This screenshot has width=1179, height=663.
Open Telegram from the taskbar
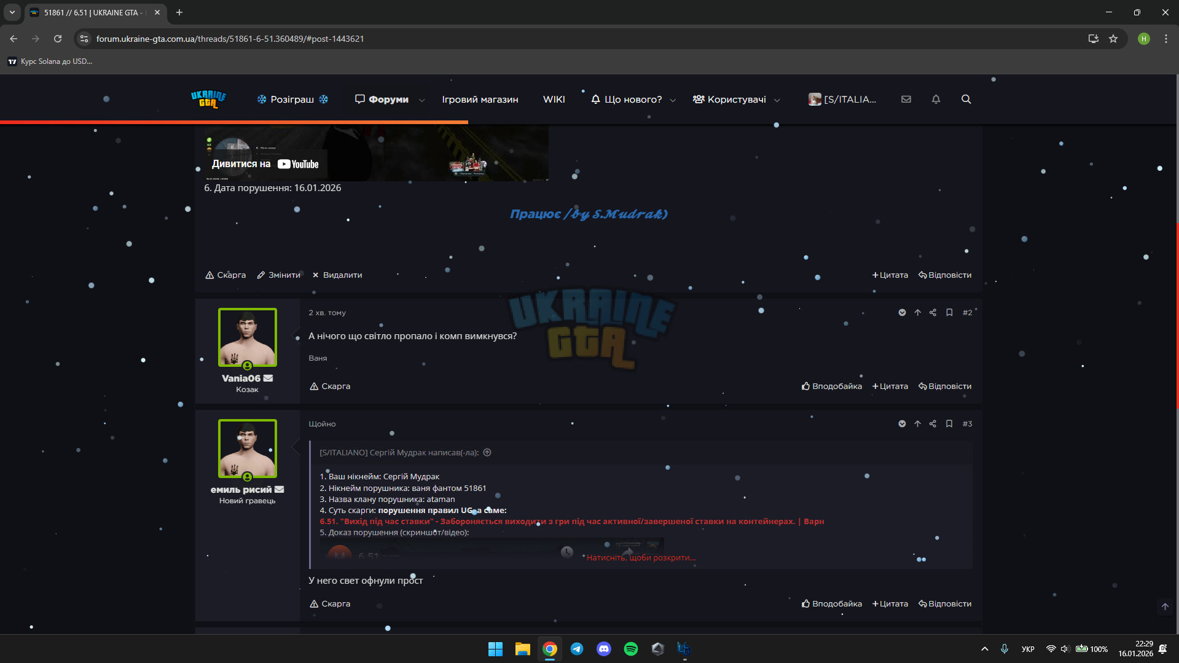click(x=577, y=649)
